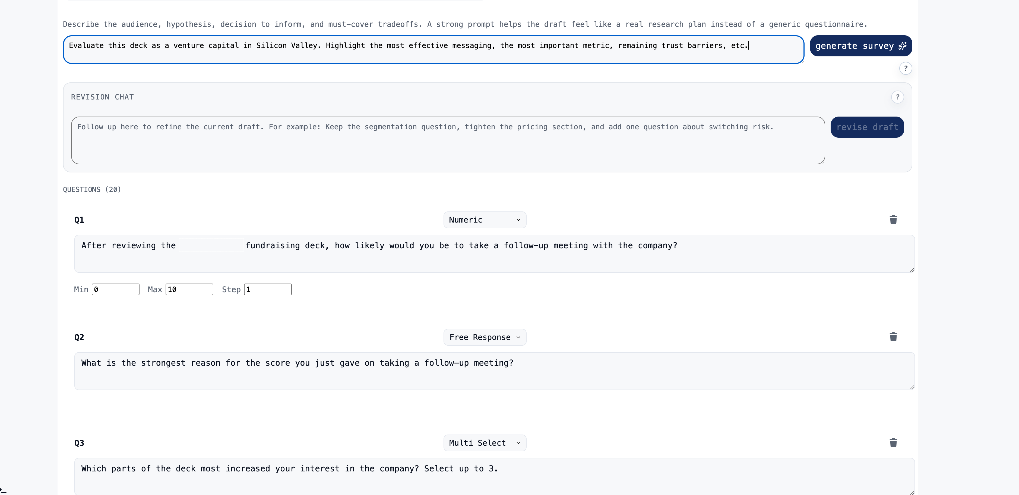Expand Q3 Multi Select type dropdown
1019x495 pixels.
[485, 442]
